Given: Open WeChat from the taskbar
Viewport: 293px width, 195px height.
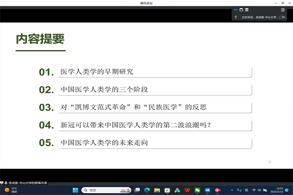Looking at the screenshot, I should [197, 190].
